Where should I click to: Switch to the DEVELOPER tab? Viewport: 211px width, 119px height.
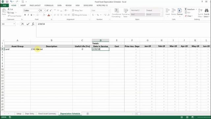(88, 5)
